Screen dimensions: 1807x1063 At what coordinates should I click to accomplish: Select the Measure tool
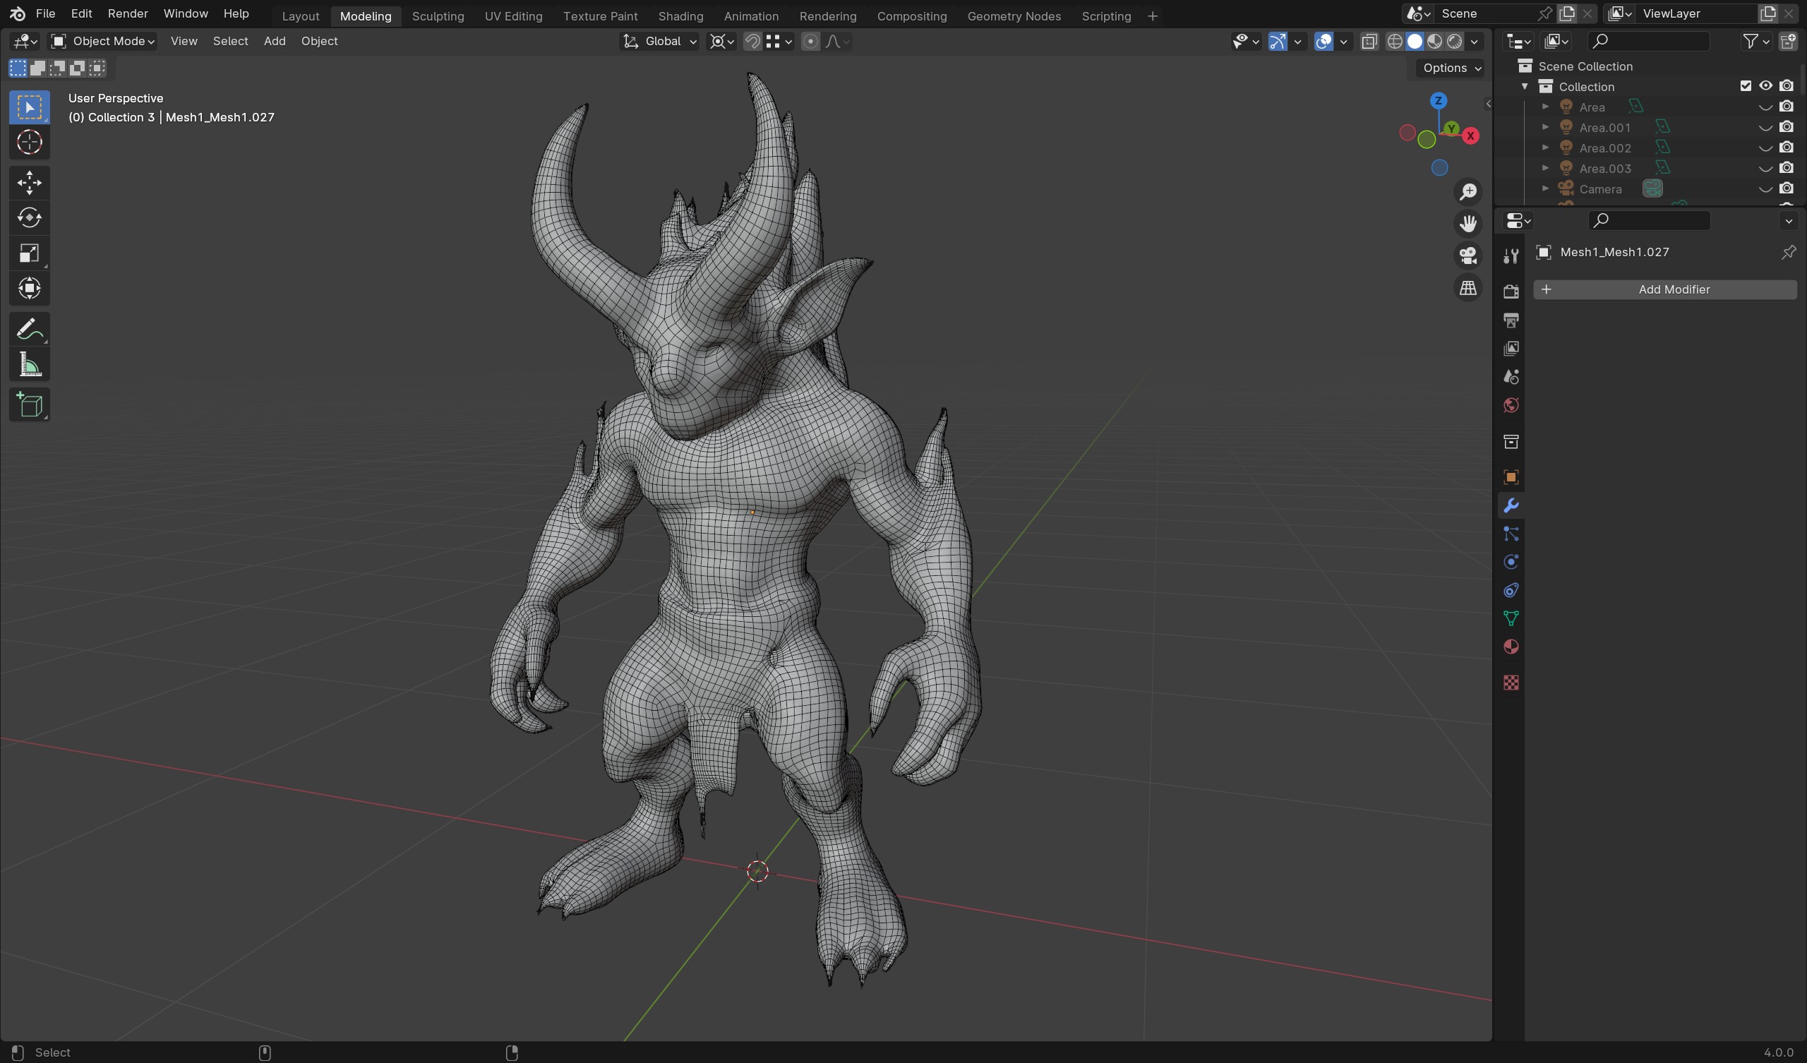[x=30, y=365]
